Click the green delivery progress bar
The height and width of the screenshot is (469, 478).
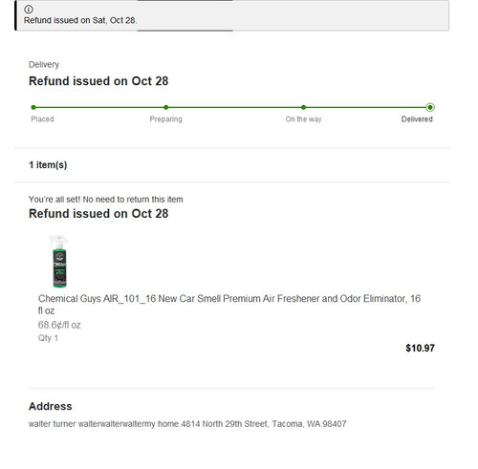pos(231,107)
